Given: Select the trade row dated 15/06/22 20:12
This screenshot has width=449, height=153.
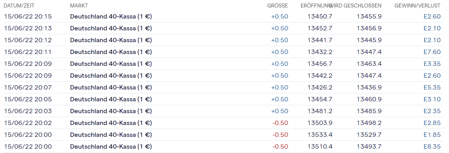Looking at the screenshot, I should tap(223, 40).
